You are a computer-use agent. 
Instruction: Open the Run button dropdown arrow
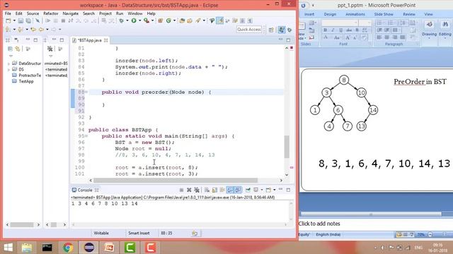(x=140, y=20)
